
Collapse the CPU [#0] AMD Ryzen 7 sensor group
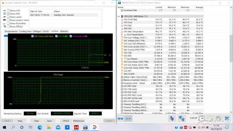click(x=119, y=16)
